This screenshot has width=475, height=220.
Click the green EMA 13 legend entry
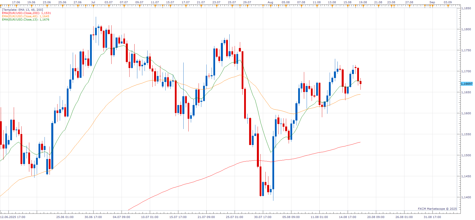(26, 19)
